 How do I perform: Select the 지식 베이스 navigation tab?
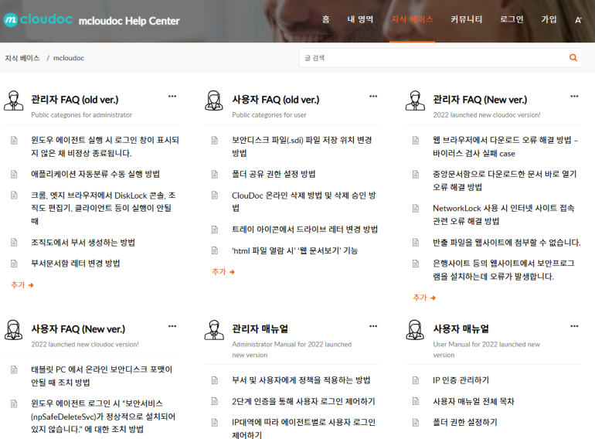click(412, 19)
